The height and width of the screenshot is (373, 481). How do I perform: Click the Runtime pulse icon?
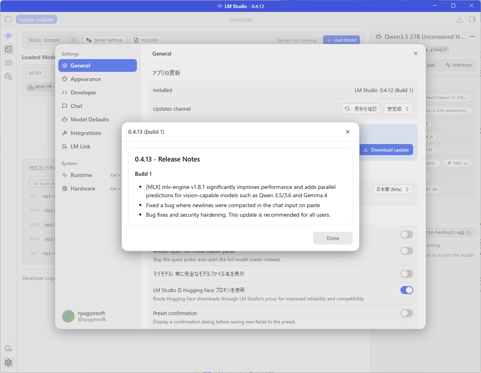[65, 175]
